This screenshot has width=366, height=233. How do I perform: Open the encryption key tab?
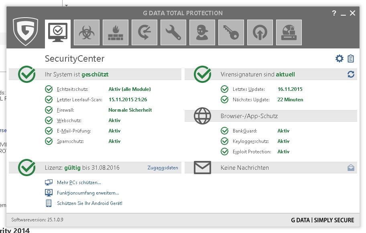click(x=231, y=32)
